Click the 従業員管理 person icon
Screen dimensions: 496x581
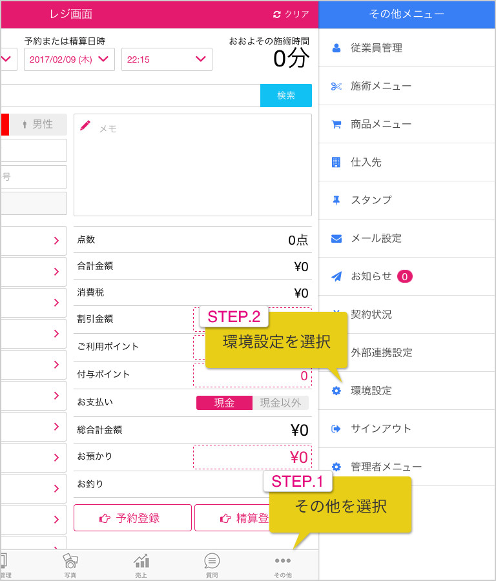336,48
